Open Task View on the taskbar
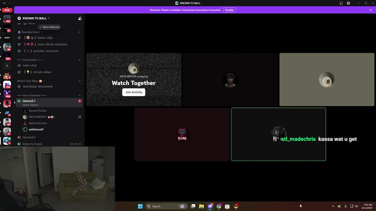The image size is (376, 211). coord(193,206)
